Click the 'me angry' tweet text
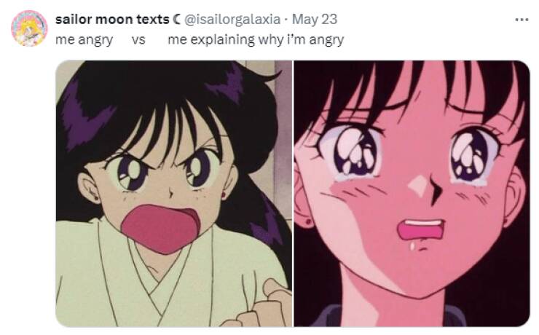This screenshot has width=539, height=335. (84, 40)
